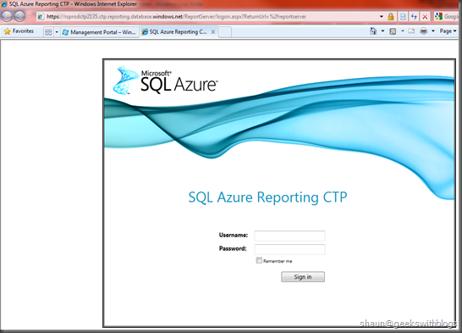462x333 pixels.
Task: Select the SQL Azure Reporting tab
Action: [179, 32]
